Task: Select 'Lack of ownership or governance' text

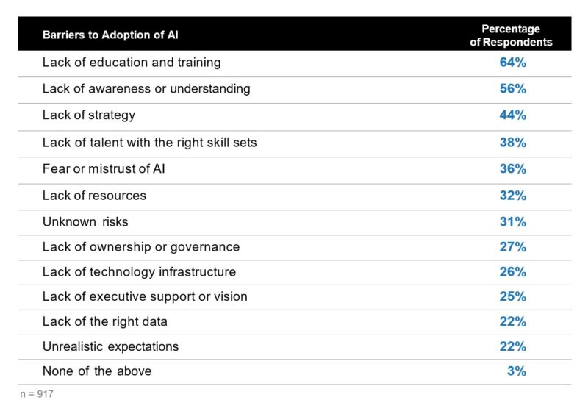Action: [x=141, y=247]
